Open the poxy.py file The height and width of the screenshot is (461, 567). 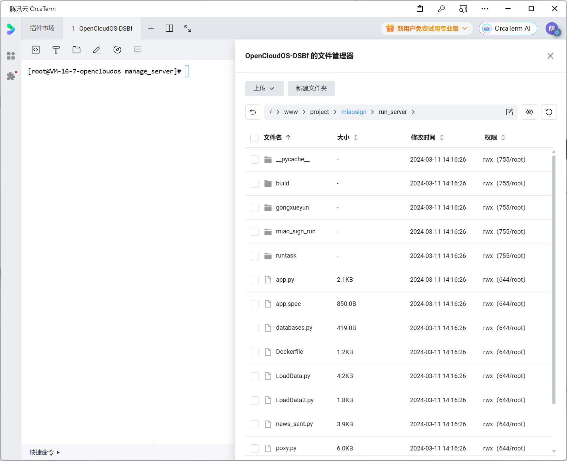(286, 448)
